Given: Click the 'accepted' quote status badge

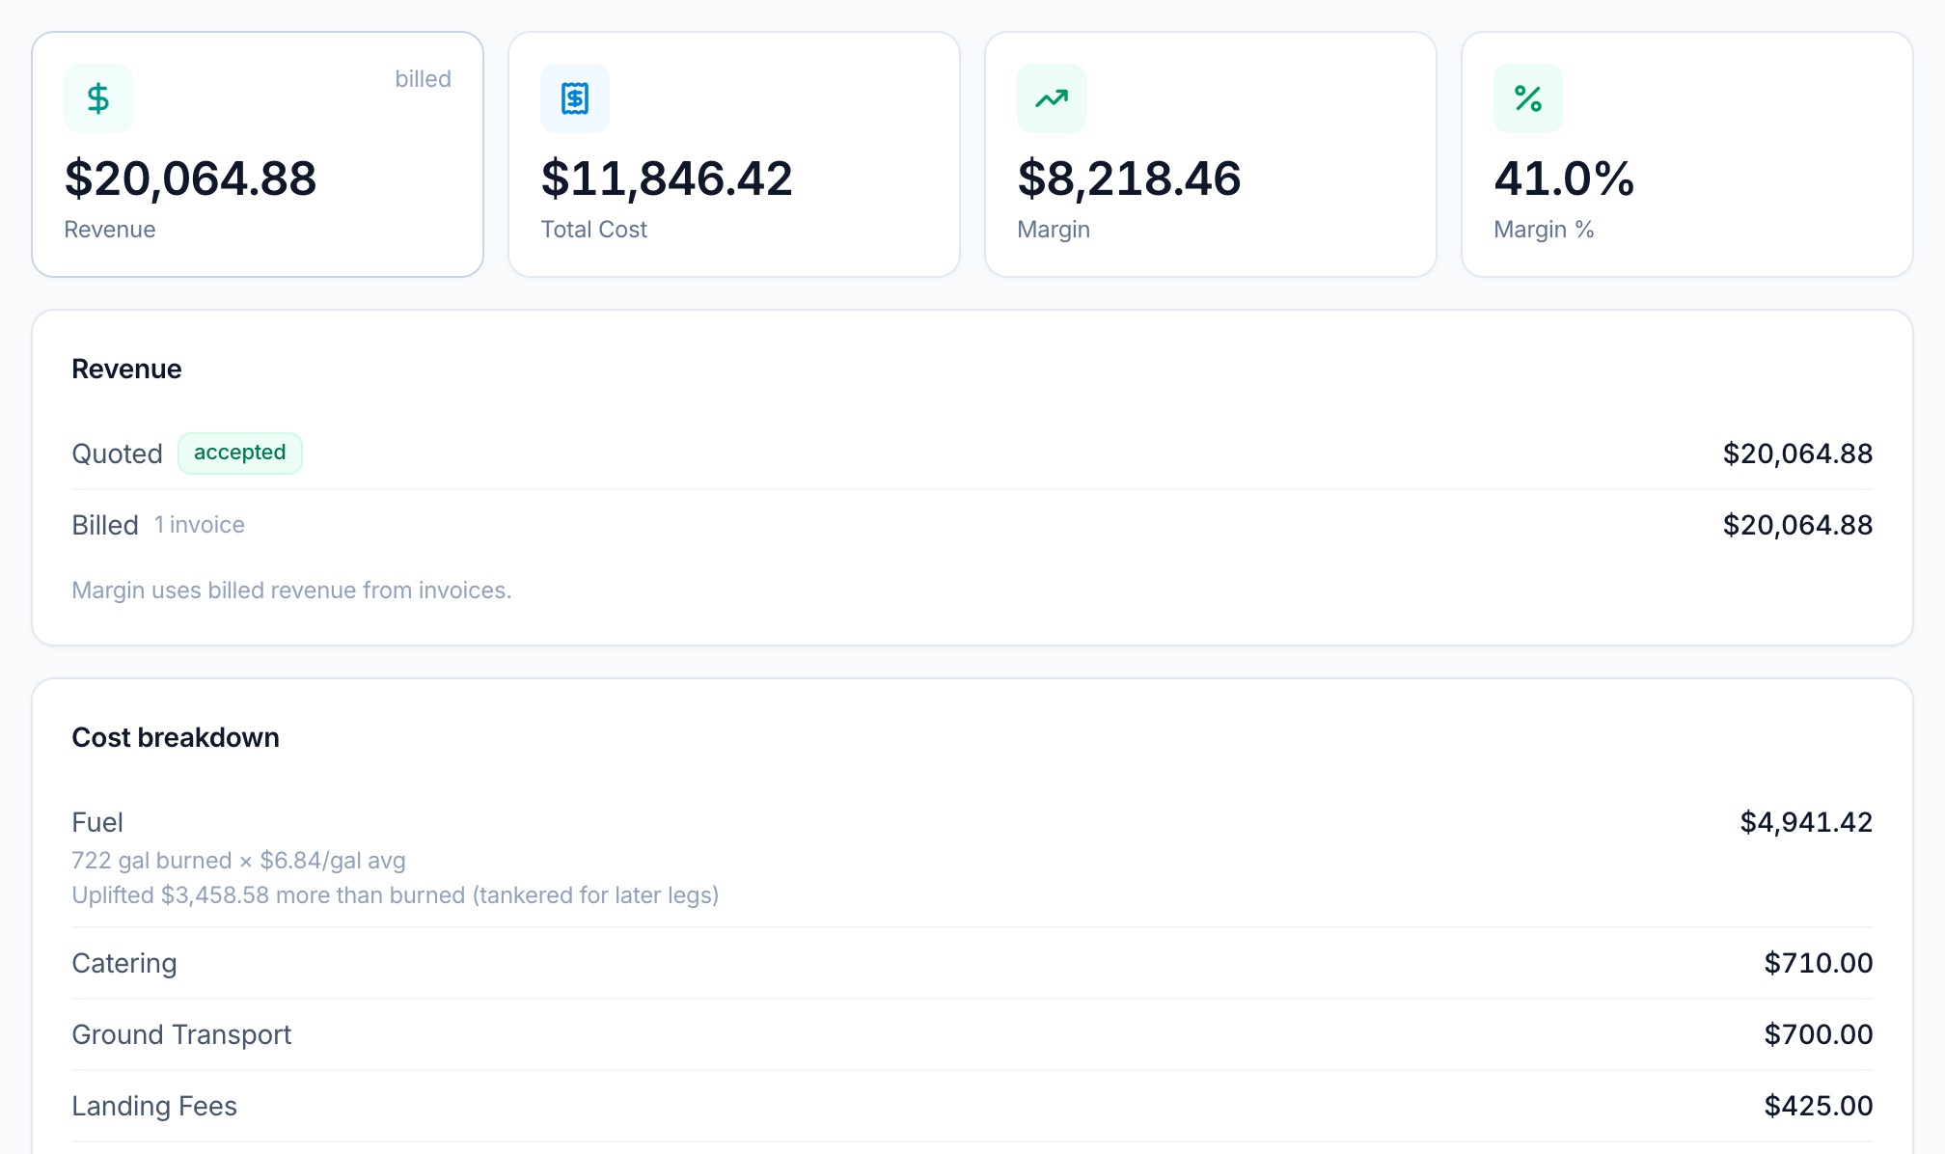Looking at the screenshot, I should point(240,453).
